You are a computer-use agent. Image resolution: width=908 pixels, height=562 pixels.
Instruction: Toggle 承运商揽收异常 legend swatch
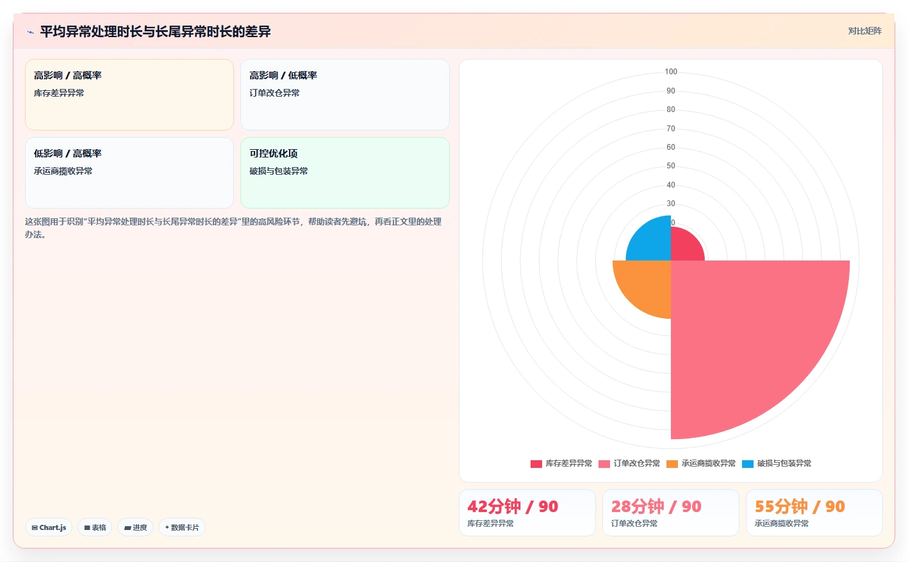pos(672,463)
